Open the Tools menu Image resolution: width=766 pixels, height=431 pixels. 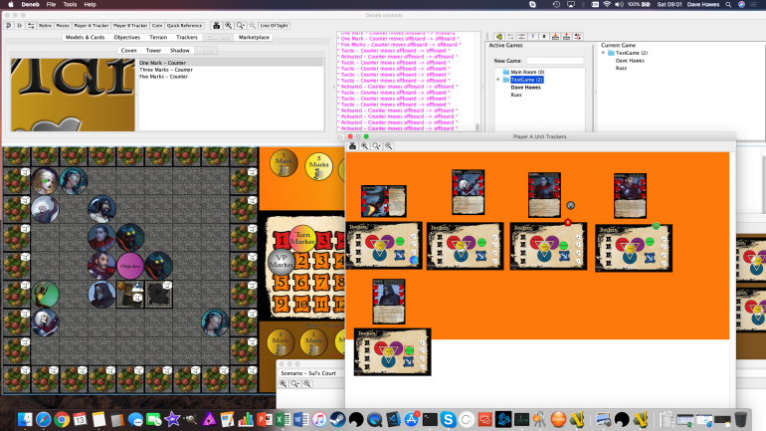(69, 5)
